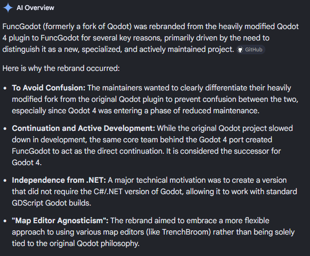The height and width of the screenshot is (256, 310).
Task: Select the "To Avoid Confusion:" bold heading
Action: [x=48, y=88]
